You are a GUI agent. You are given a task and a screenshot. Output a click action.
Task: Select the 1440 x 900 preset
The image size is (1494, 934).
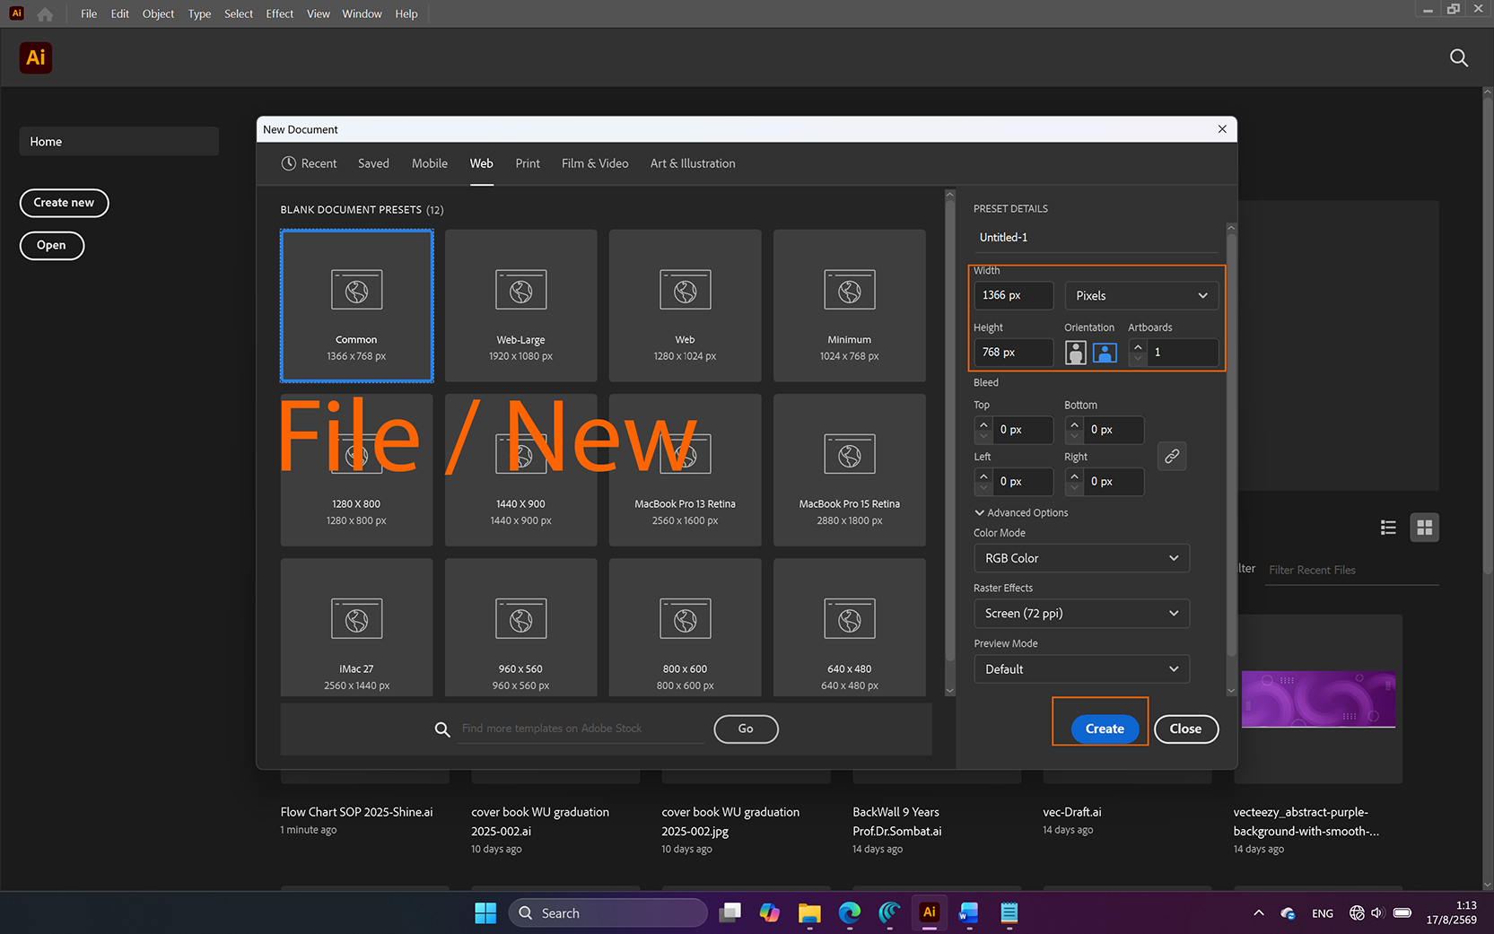click(520, 470)
